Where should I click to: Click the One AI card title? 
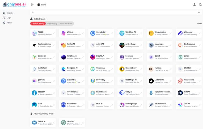click(187, 104)
